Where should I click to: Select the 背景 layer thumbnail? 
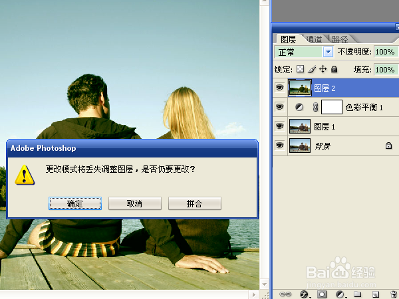coord(300,146)
